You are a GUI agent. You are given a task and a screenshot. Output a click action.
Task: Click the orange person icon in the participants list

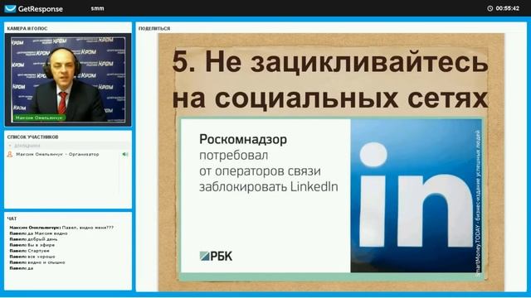(10, 154)
